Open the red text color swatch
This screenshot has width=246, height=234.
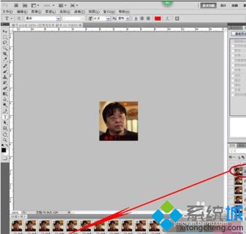[158, 19]
